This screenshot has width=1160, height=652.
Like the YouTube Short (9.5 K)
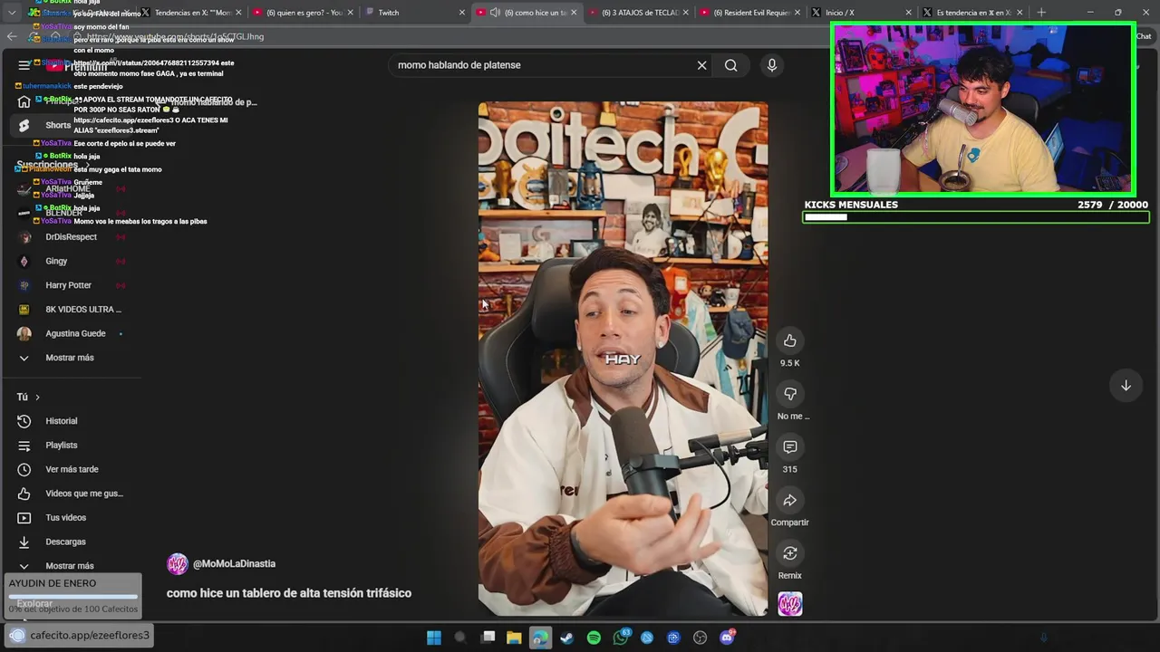[789, 340]
